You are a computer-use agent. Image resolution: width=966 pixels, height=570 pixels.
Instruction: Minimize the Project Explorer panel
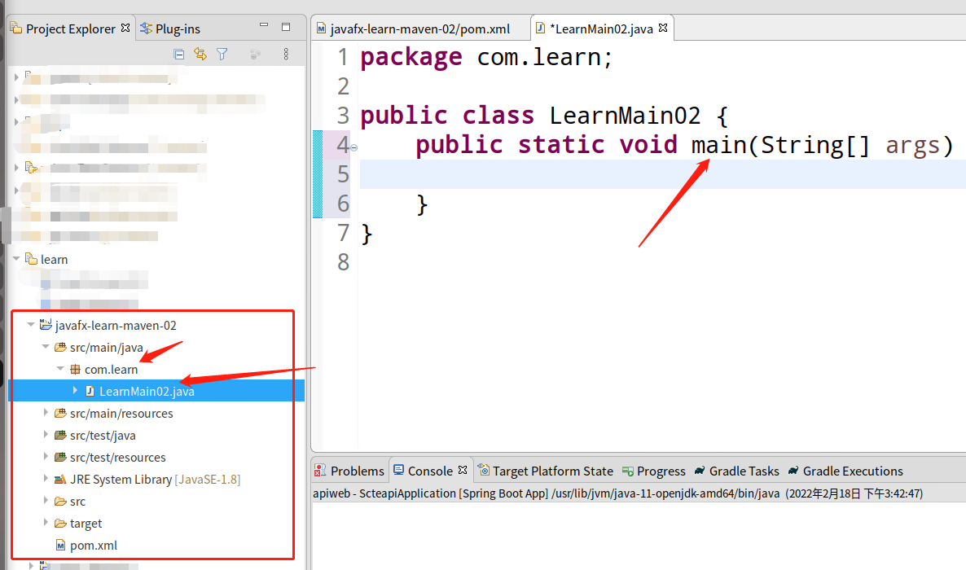[x=264, y=25]
